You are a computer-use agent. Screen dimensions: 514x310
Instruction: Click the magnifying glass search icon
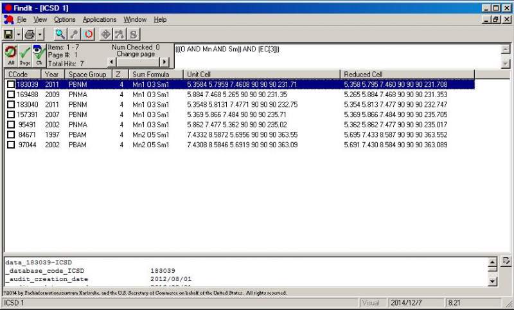click(60, 34)
